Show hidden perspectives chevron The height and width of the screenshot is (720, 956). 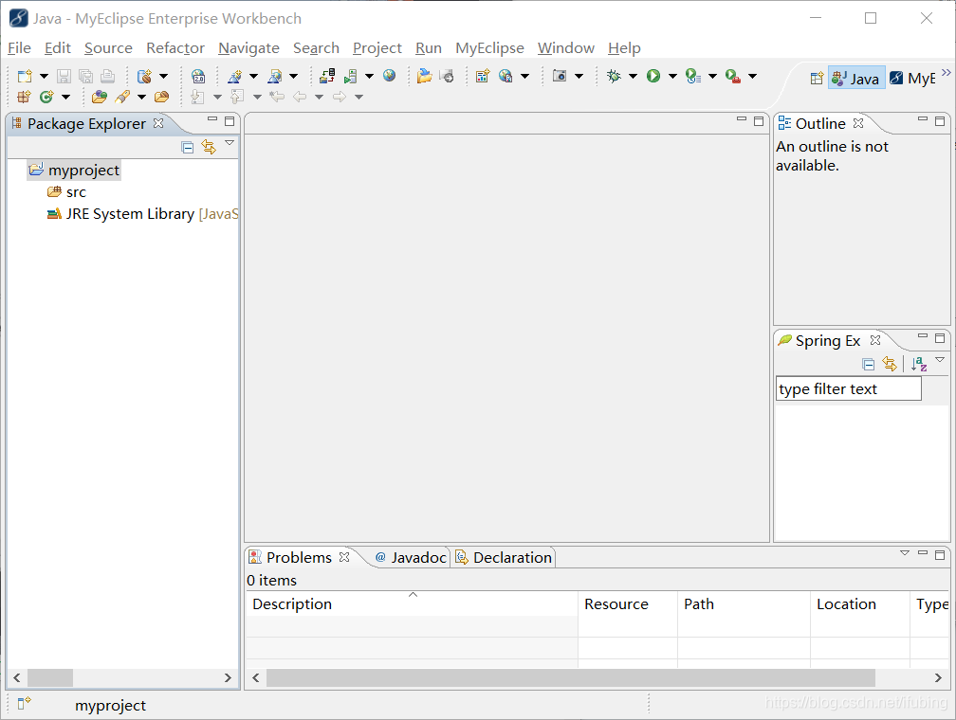(x=947, y=73)
